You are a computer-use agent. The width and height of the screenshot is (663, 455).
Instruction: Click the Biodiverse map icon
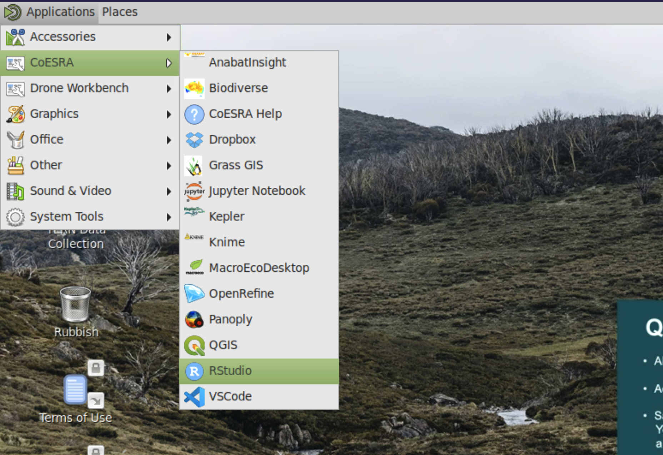coord(194,89)
